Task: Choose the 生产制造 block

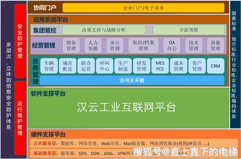Action: (123, 66)
